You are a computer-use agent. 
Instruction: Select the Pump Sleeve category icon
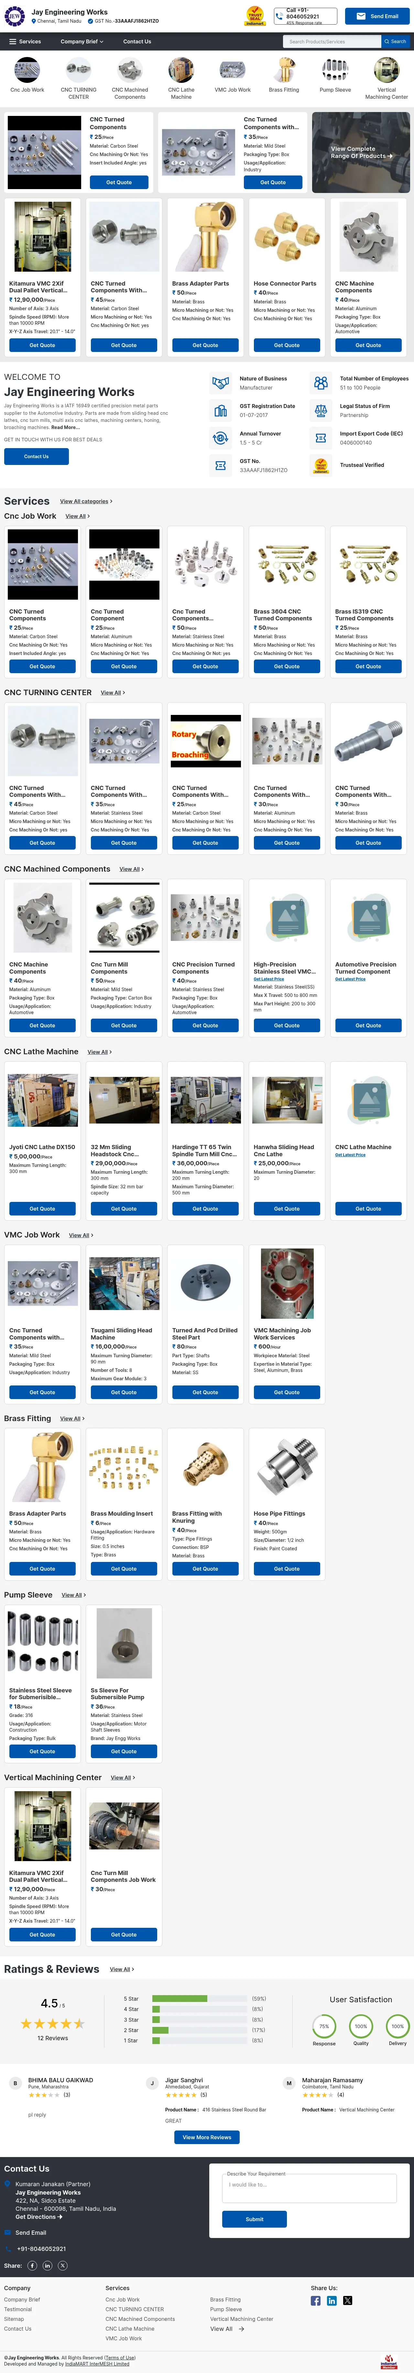[335, 70]
